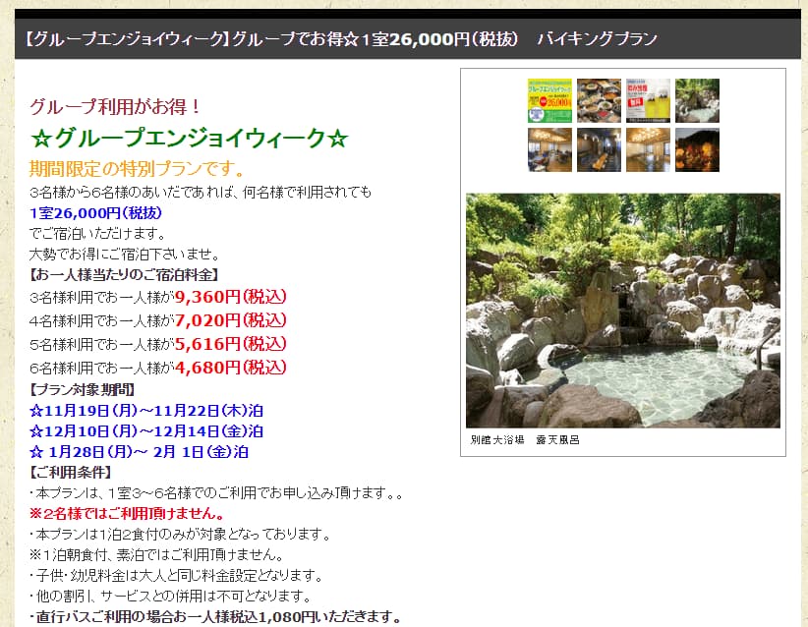Click the line '・子供・幼児料金は大人と同じ料金設定となります。'

176,576
